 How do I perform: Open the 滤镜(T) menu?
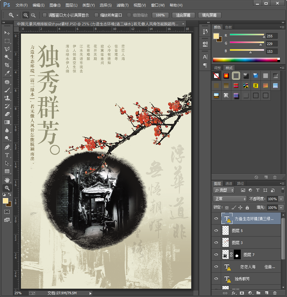[123, 5]
